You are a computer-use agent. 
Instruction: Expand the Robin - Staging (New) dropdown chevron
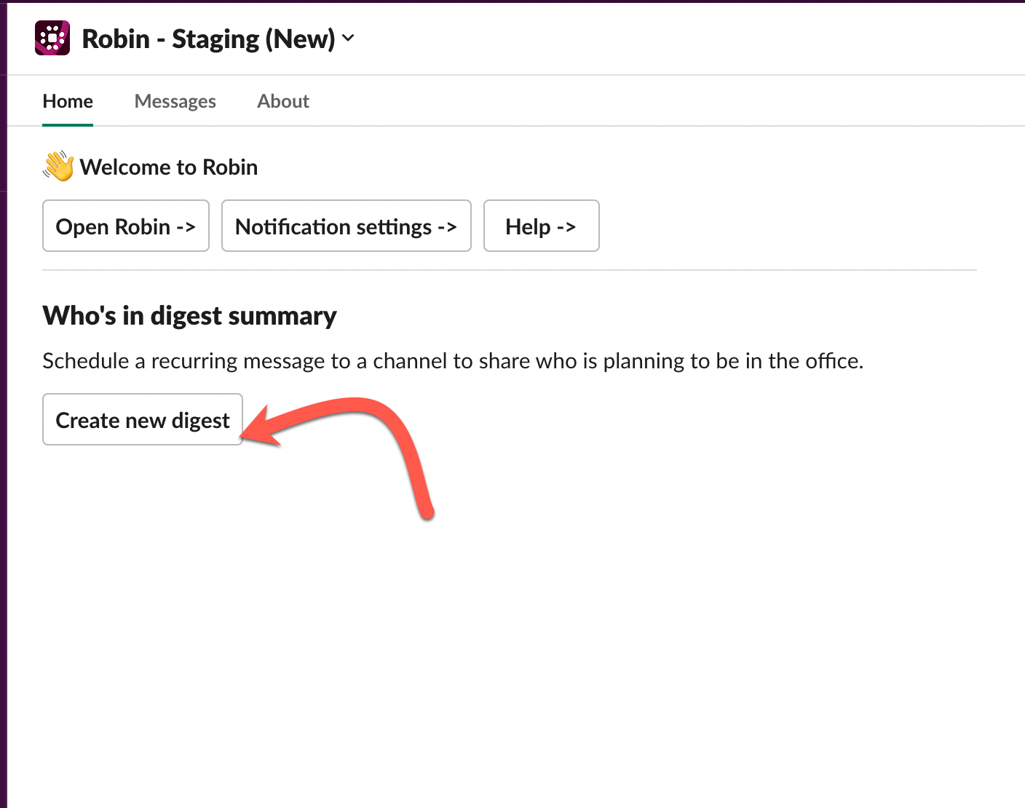click(x=348, y=39)
